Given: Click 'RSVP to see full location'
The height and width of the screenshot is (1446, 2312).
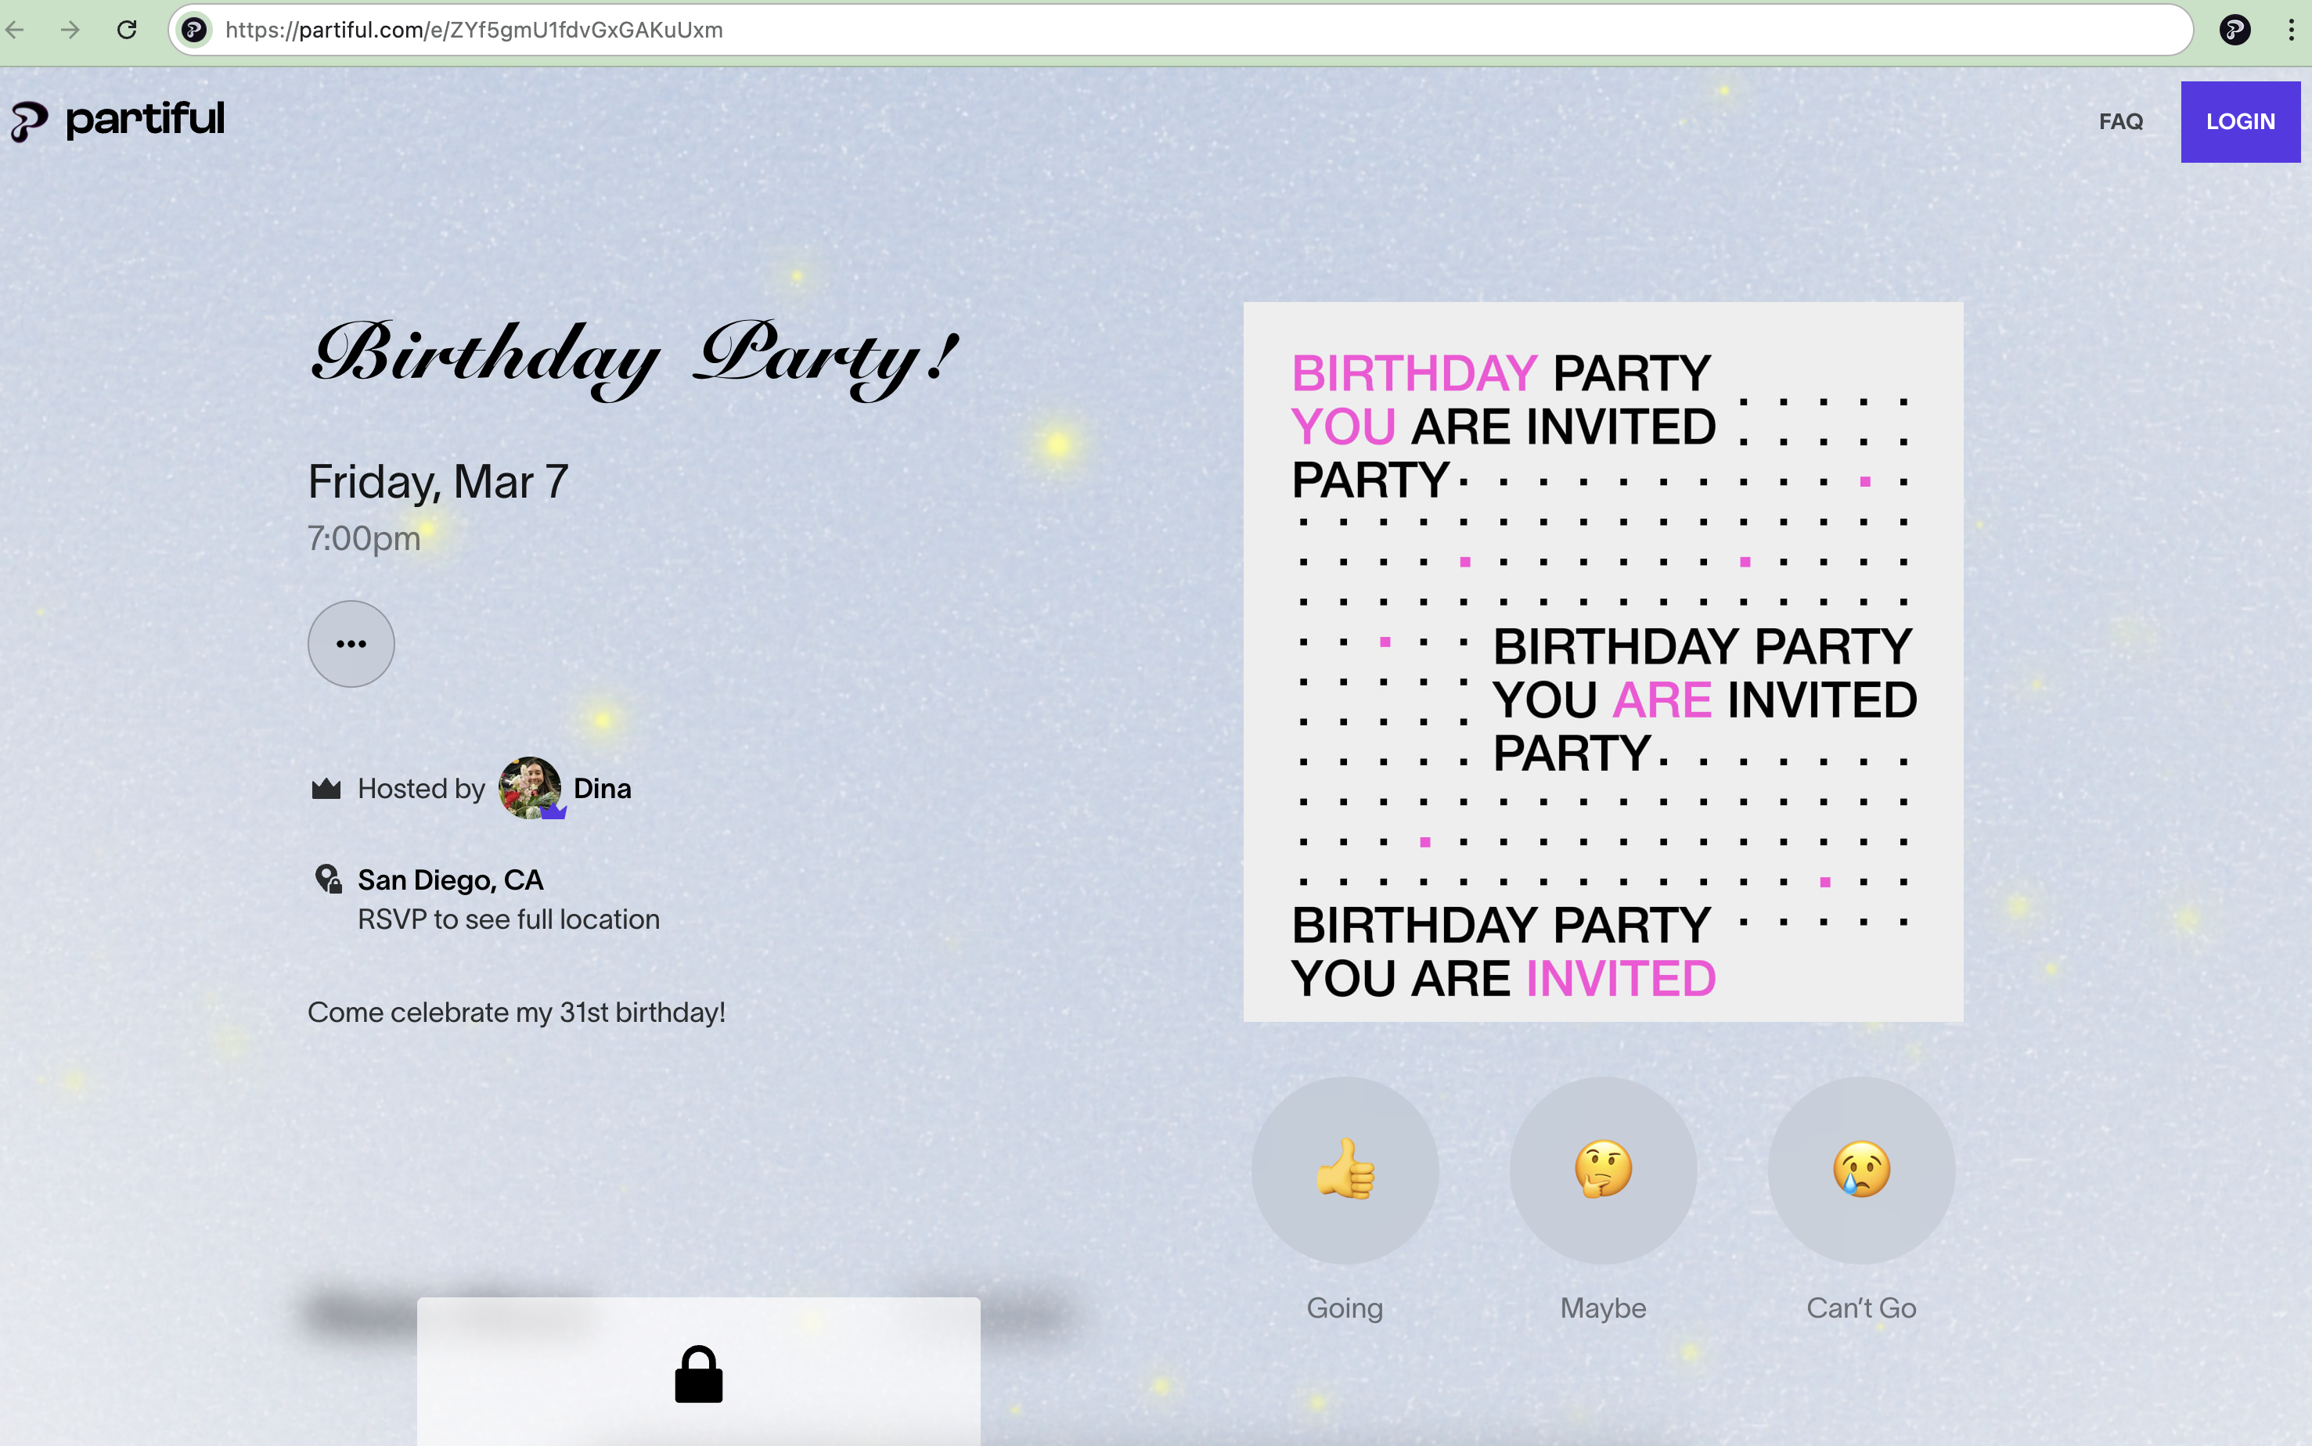Looking at the screenshot, I should pos(509,919).
